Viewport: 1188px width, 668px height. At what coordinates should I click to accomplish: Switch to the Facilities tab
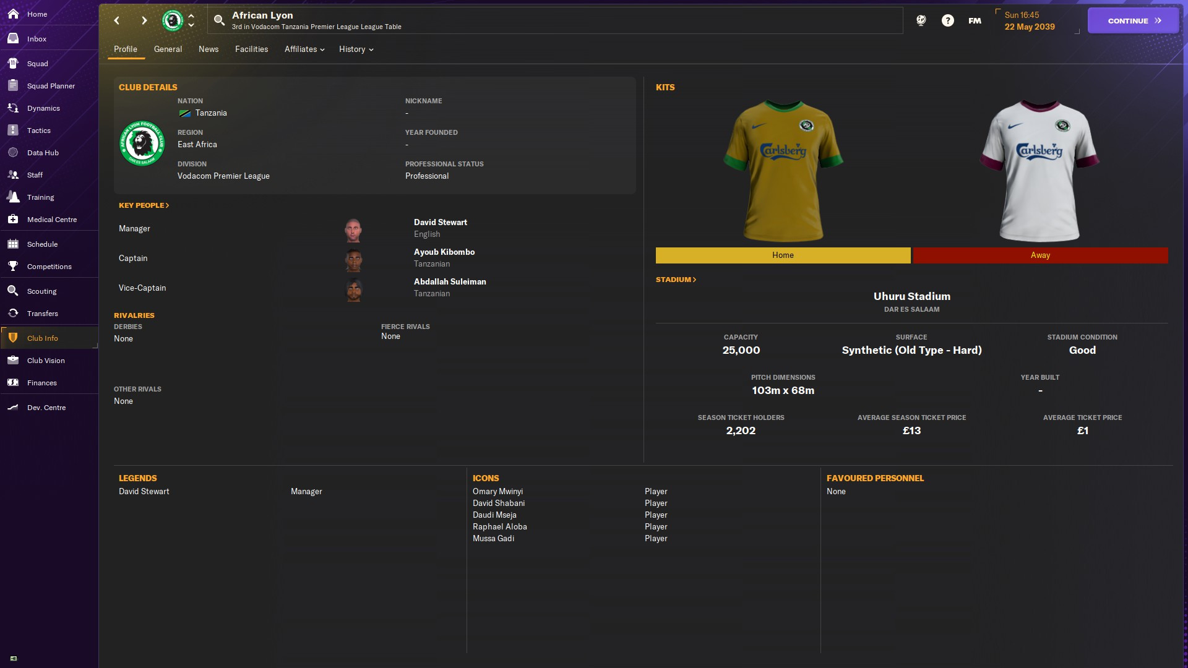[251, 49]
